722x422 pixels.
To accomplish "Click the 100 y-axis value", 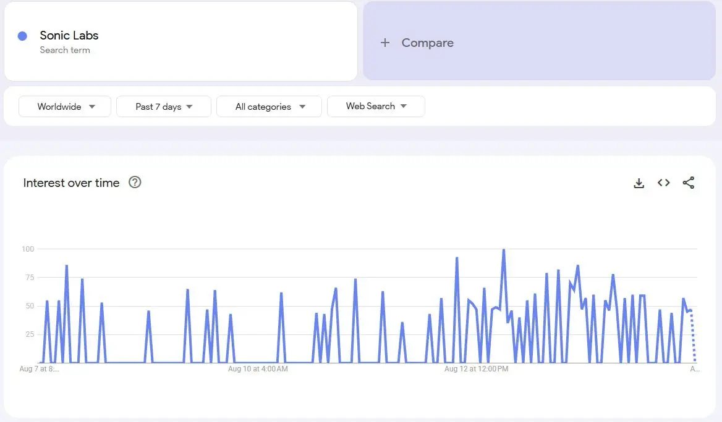I will click(28, 249).
